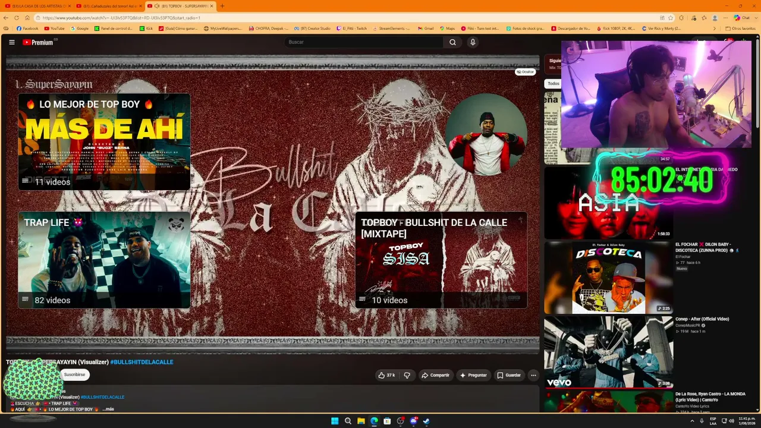This screenshot has width=761, height=428.
Task: Click the Suscribirse button
Action: tap(74, 374)
